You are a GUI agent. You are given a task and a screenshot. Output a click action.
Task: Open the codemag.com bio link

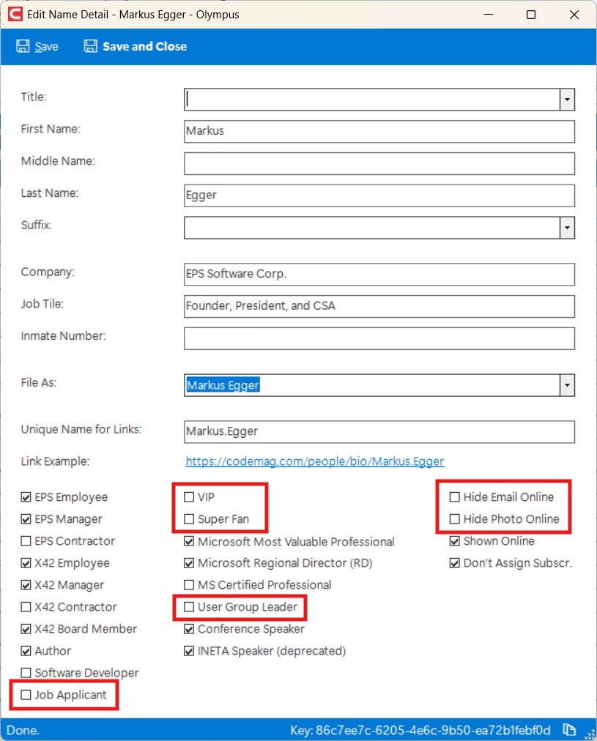[315, 461]
